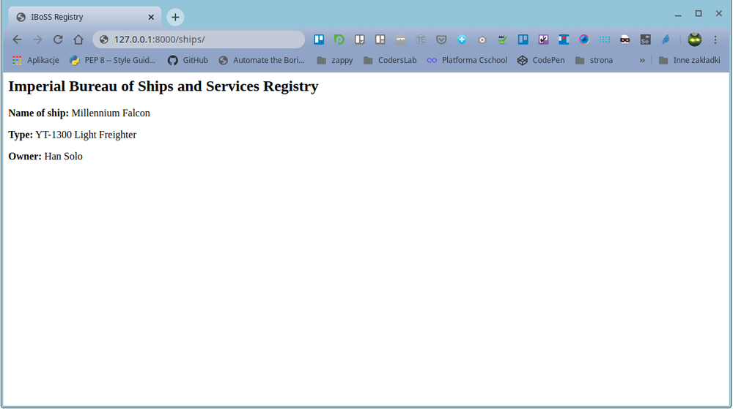The width and height of the screenshot is (733, 409).
Task: Save page with Pocket extension
Action: tap(441, 40)
